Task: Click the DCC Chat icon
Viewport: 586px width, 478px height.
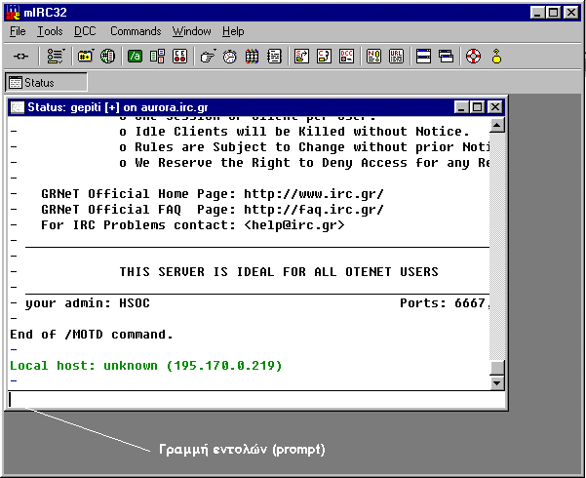Action: [x=324, y=57]
